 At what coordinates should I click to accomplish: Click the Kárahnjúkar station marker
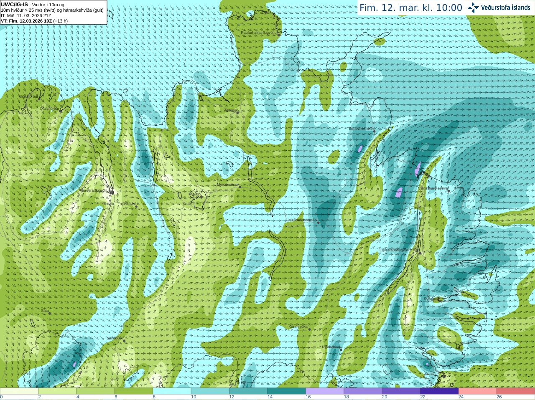pos(310,329)
